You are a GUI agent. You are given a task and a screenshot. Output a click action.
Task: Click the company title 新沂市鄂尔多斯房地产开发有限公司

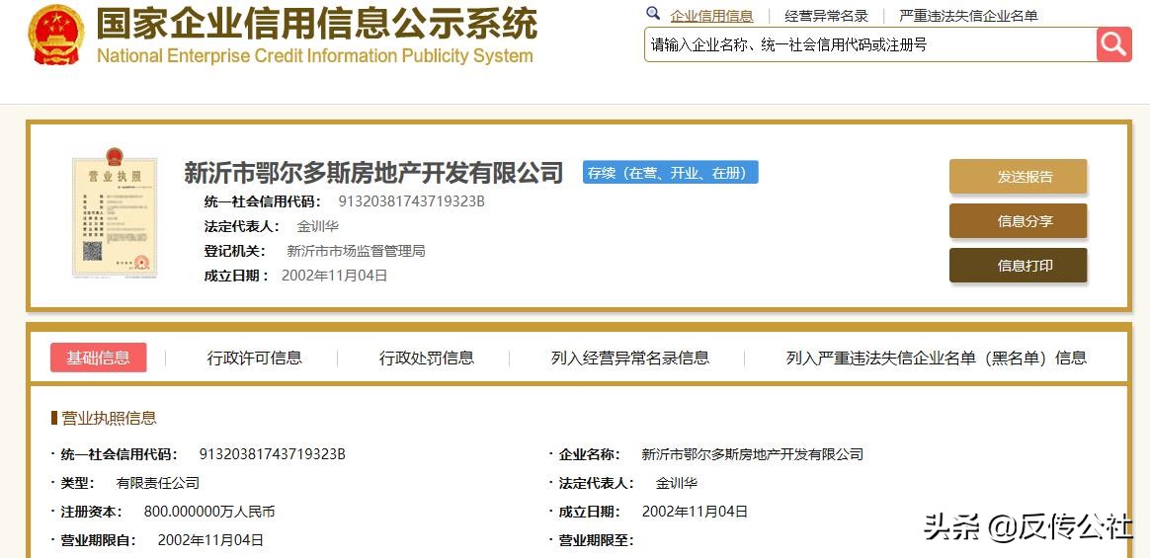(x=373, y=173)
